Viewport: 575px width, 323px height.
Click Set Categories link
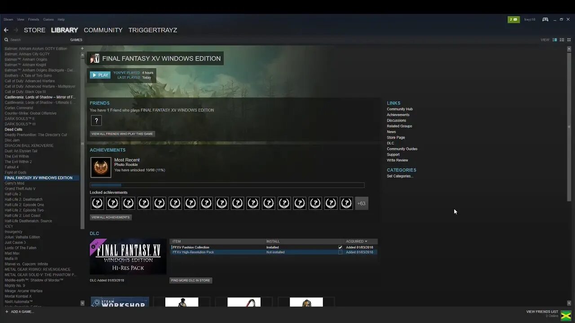click(400, 176)
